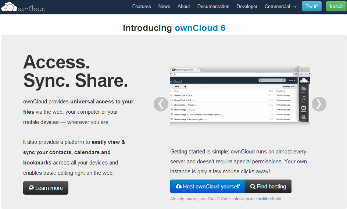
Task: Visit the Developer section
Action: (247, 6)
